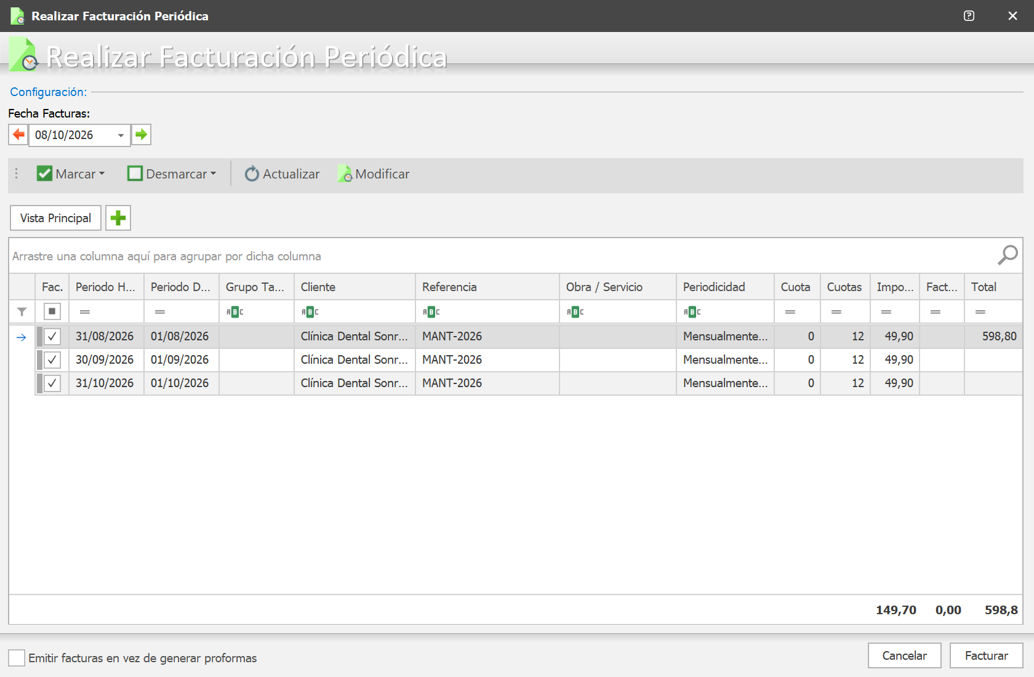Open the Fecha Facturas date dropdown
This screenshot has width=1034, height=677.
click(x=121, y=135)
